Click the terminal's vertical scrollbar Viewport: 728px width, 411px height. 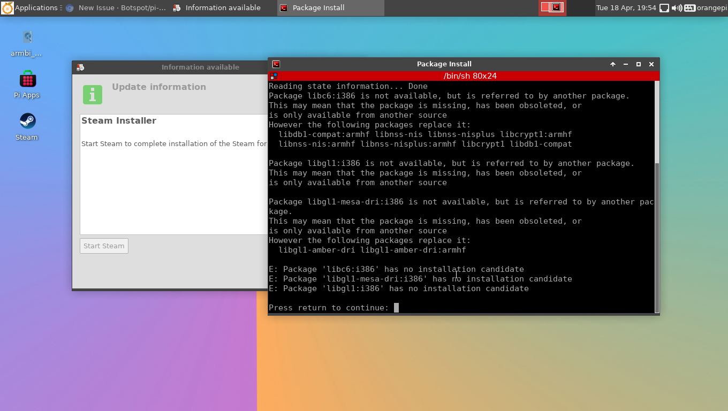click(x=657, y=196)
